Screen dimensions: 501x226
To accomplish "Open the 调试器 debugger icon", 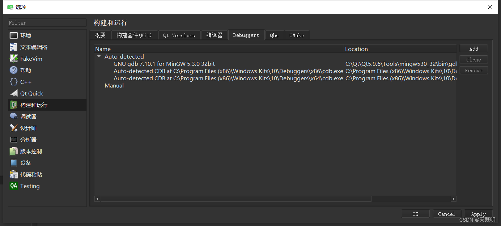I will (14, 116).
